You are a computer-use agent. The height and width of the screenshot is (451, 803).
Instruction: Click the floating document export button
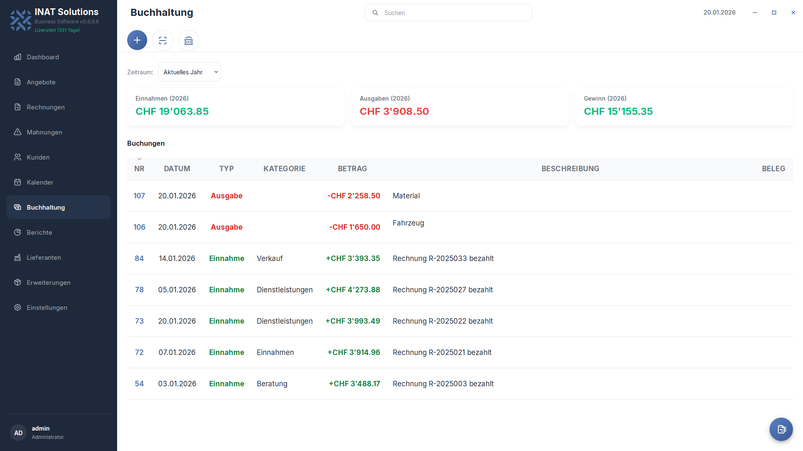pyautogui.click(x=781, y=429)
